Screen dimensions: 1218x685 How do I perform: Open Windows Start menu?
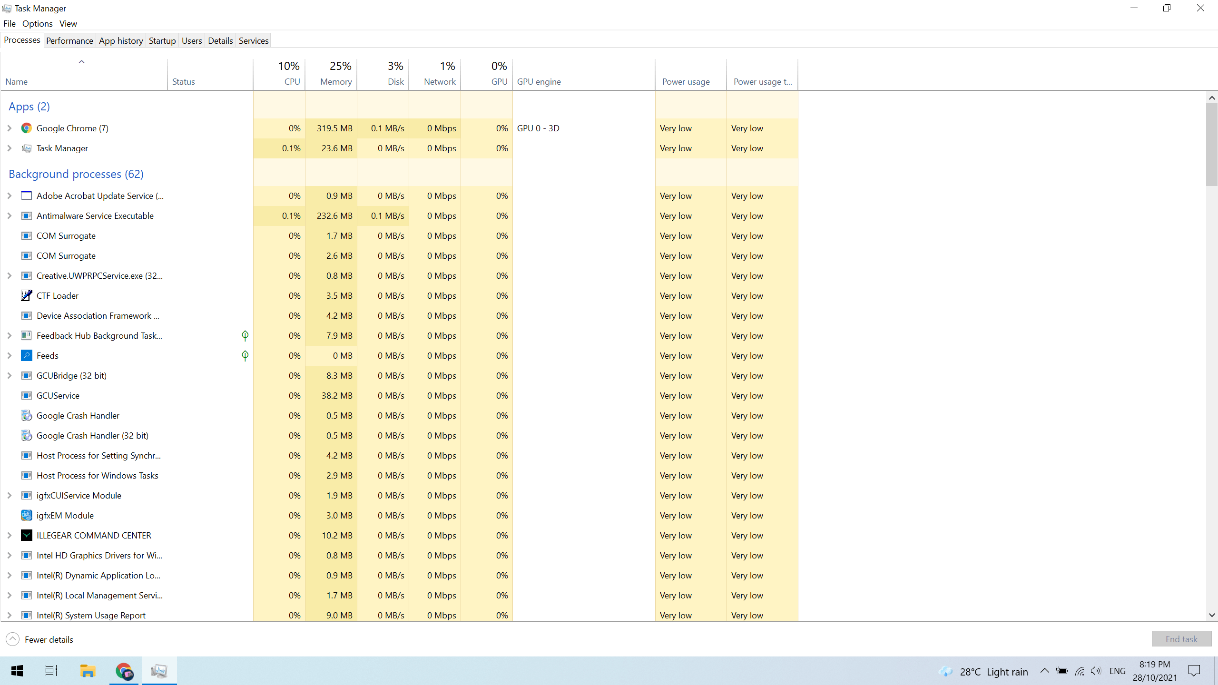click(17, 671)
